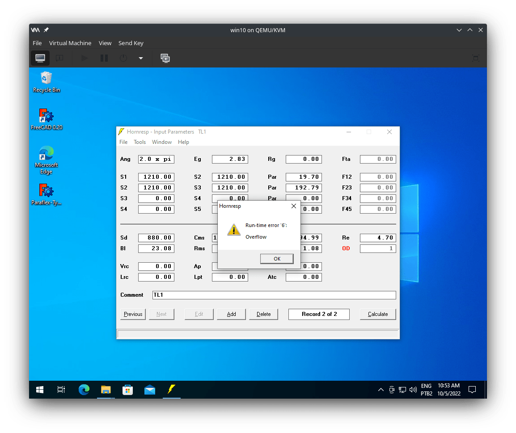Open the QEMU View menu
Image resolution: width=516 pixels, height=433 pixels.
[x=105, y=43]
